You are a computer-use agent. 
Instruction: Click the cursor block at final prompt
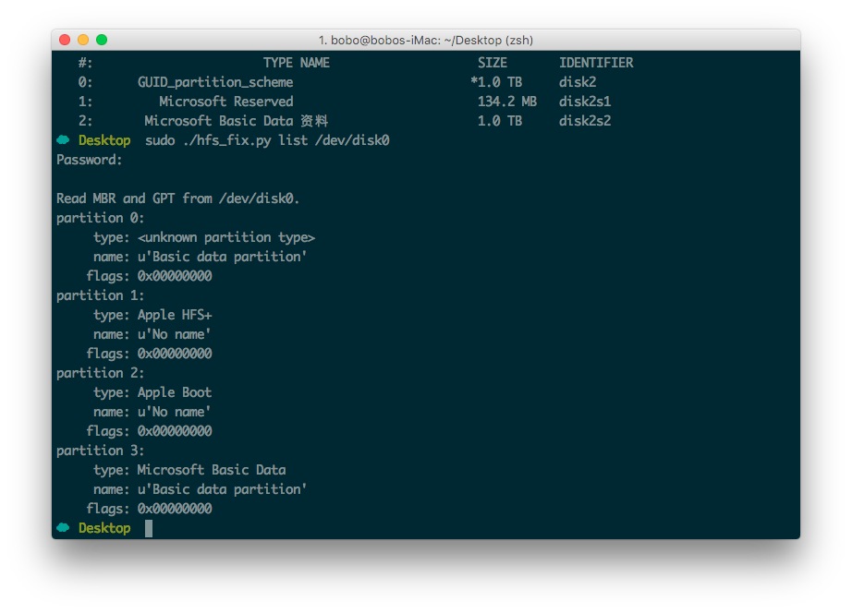point(149,528)
